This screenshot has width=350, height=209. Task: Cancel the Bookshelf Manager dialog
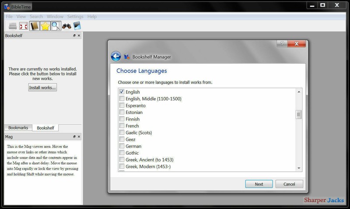[289, 184]
